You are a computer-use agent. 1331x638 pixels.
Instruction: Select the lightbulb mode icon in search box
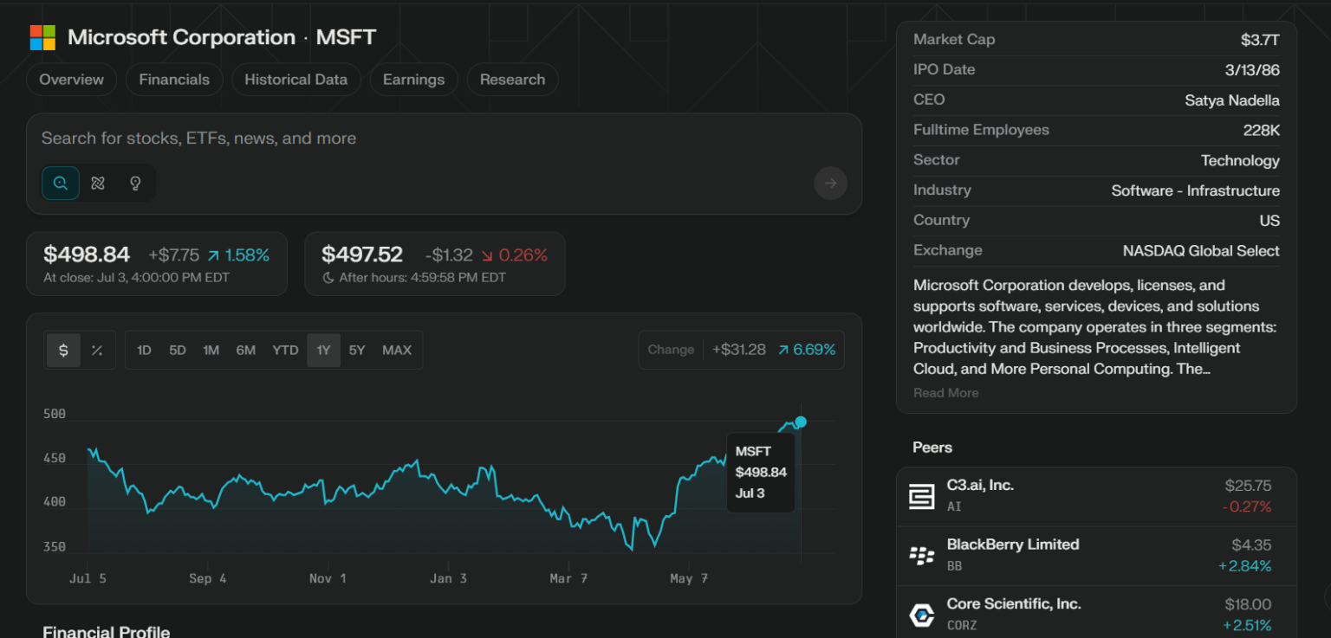[x=135, y=183]
